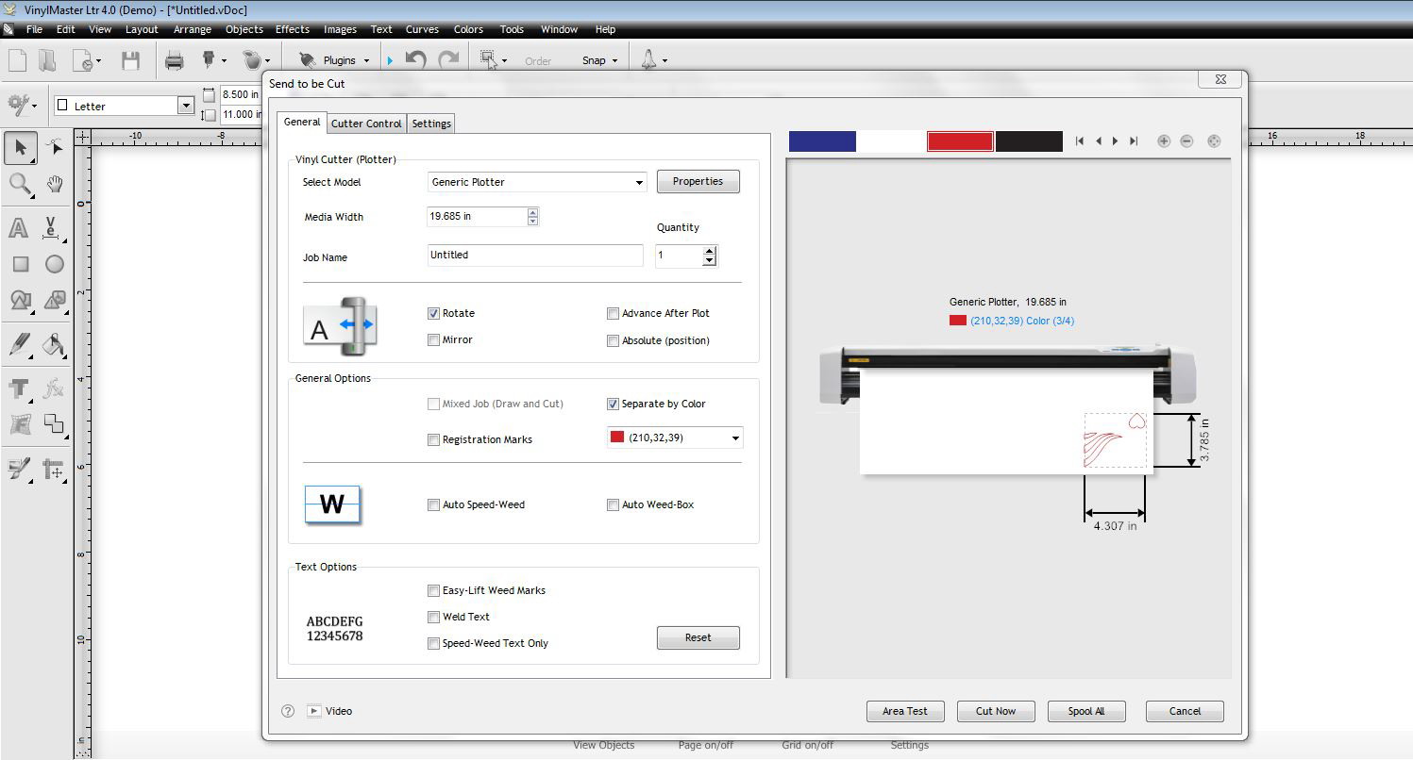Viewport: 1413px width, 760px height.
Task: Enable the Mirror checkbox
Action: pyautogui.click(x=434, y=340)
